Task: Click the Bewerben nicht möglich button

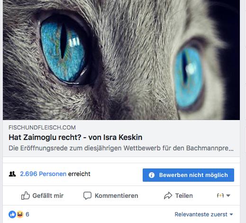Action: (188, 175)
